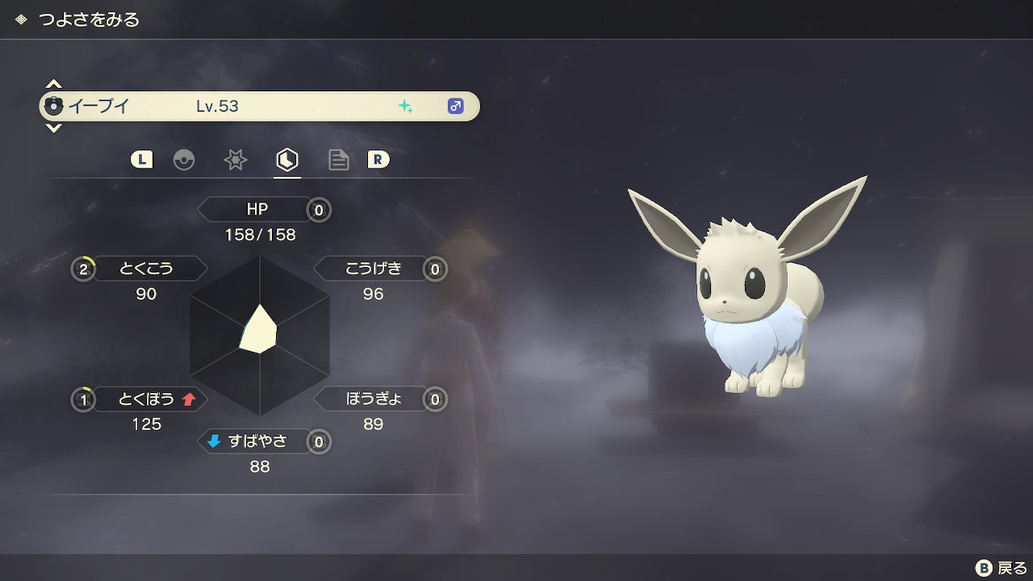Click the とくこう value 90
Screen dimensions: 1033x581
click(x=146, y=295)
